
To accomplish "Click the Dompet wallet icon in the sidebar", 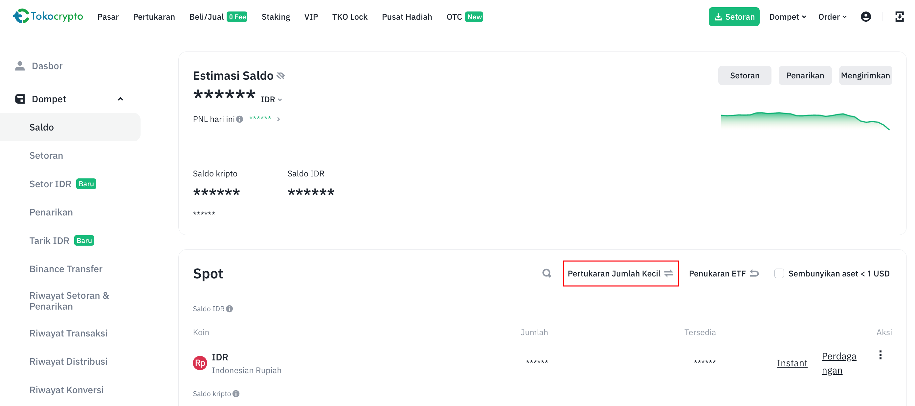I will [x=20, y=99].
